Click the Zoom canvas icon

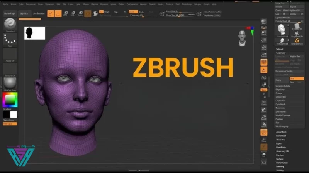264,40
